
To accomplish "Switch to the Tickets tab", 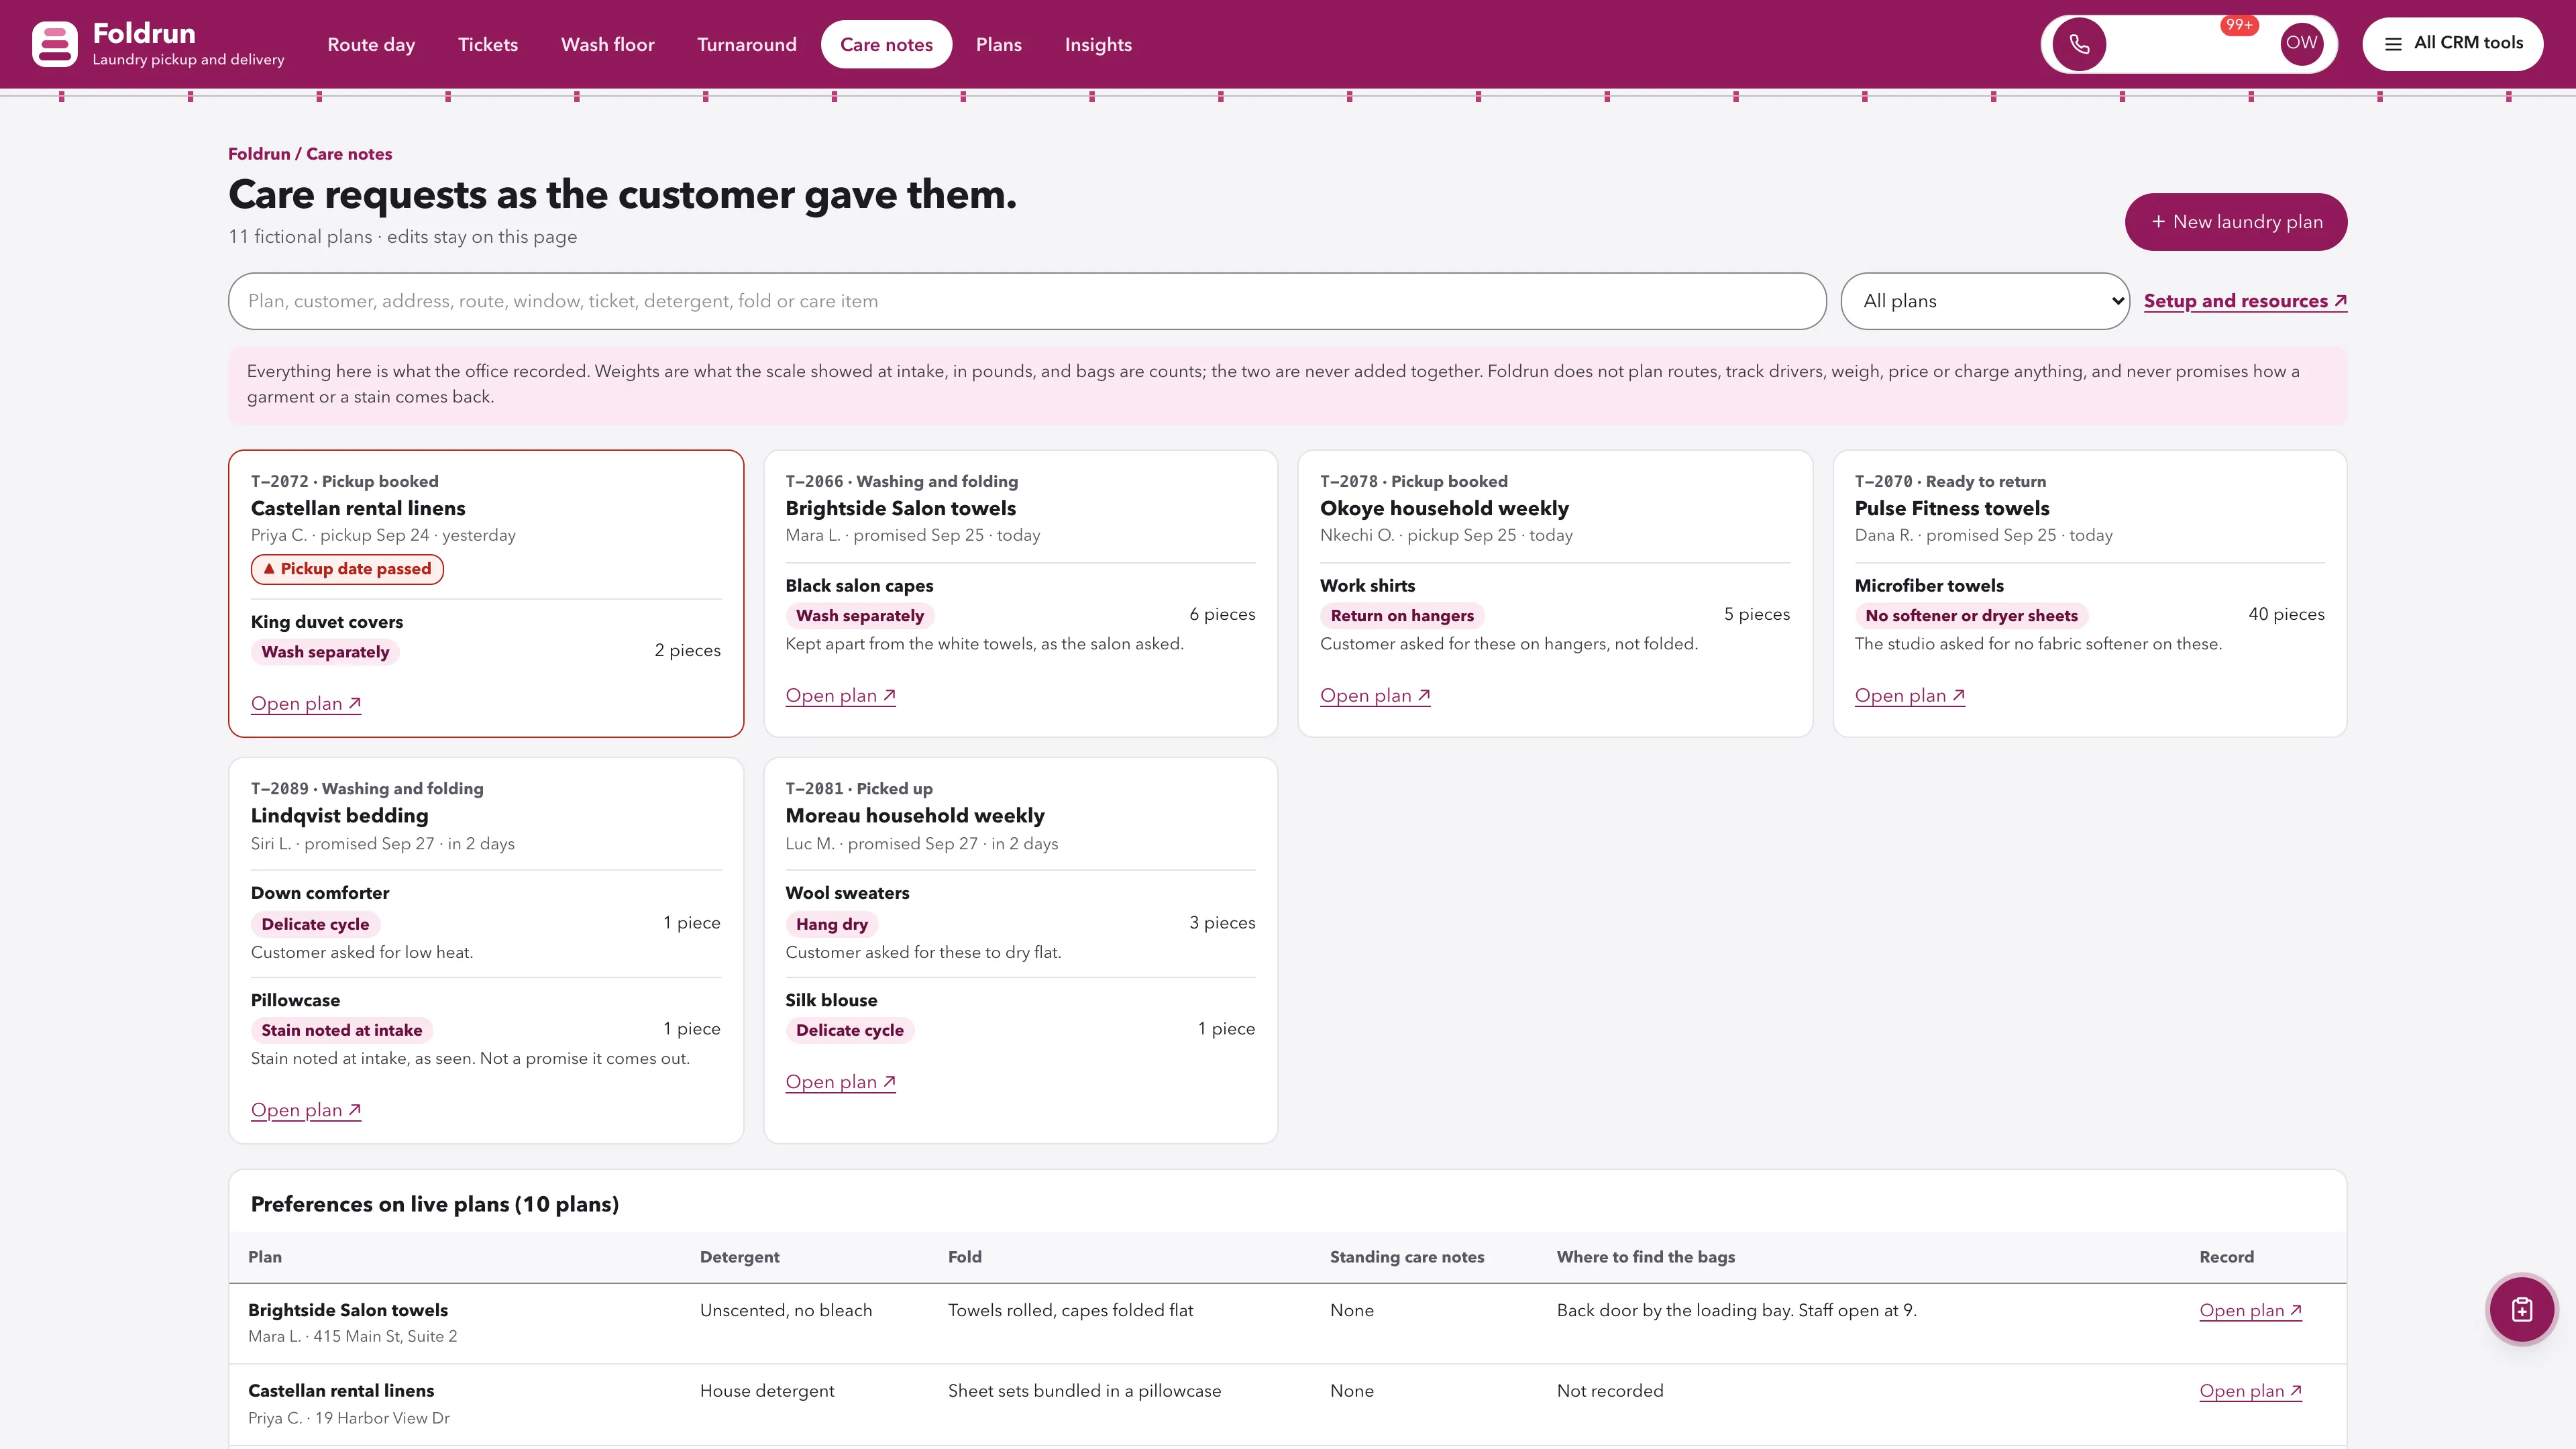I will coord(488,44).
